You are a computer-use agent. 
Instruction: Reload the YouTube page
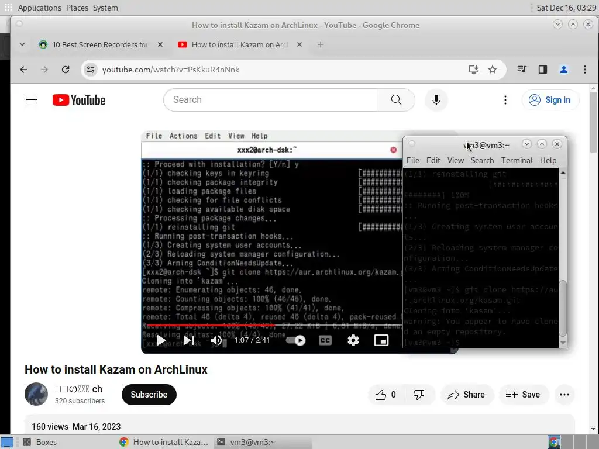[x=66, y=70]
